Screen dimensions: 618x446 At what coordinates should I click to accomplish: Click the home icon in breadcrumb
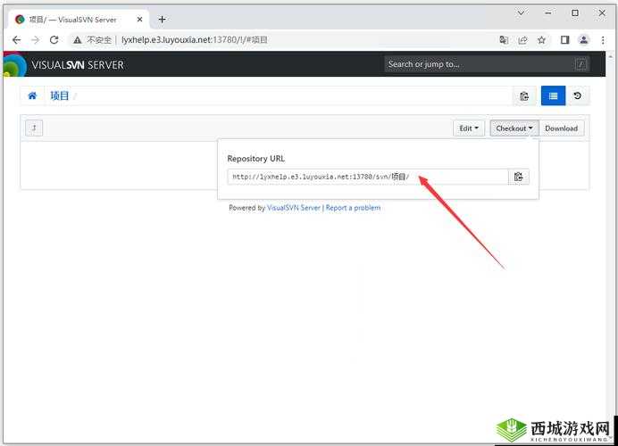click(33, 96)
